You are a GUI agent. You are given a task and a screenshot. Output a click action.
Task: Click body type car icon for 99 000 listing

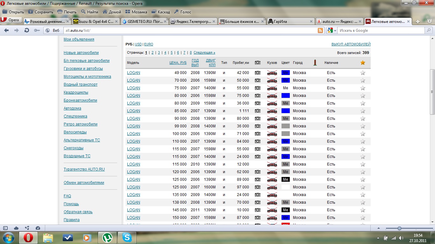(272, 126)
